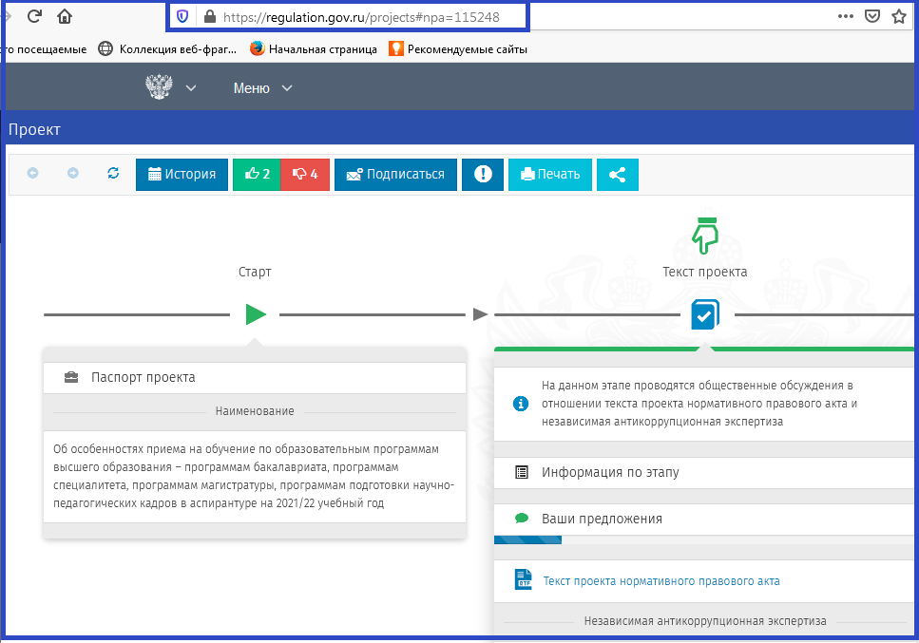
Task: Open page actions three-dot menu
Action: coord(845,16)
